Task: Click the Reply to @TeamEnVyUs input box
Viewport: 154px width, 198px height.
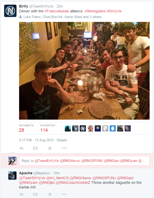Action: [x=84, y=161]
